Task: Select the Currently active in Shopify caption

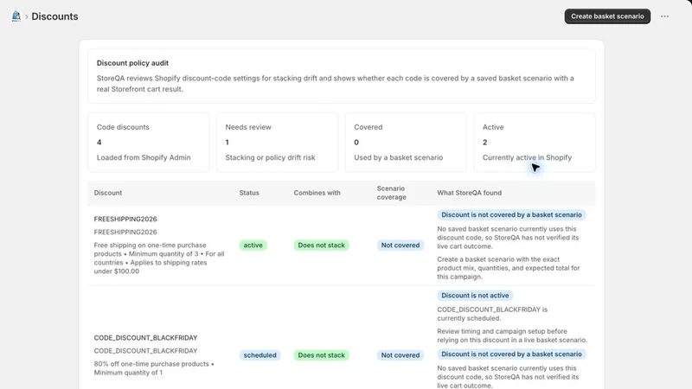Action: coord(527,157)
